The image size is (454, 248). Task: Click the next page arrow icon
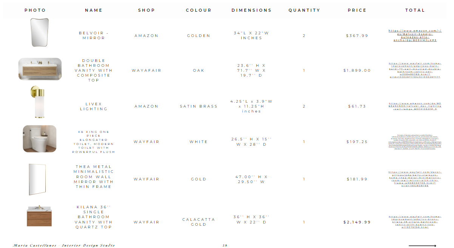click(422, 246)
